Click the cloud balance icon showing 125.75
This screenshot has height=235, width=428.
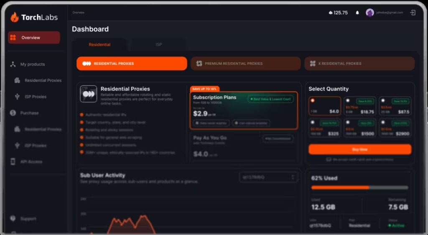331,13
